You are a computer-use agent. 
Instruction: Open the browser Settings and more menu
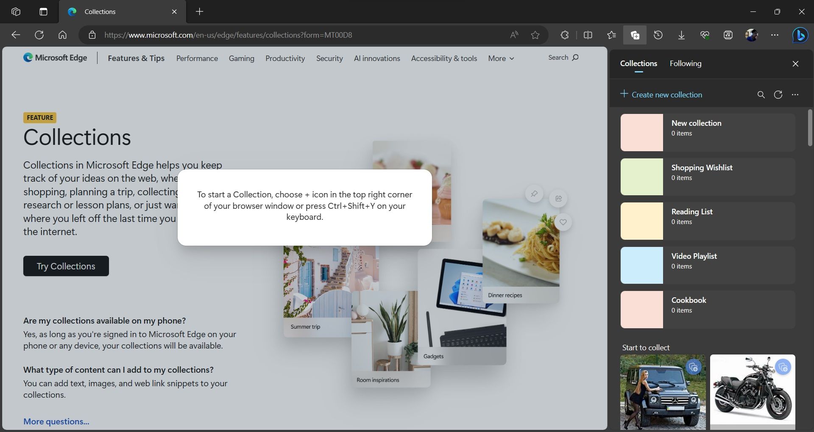pos(775,35)
